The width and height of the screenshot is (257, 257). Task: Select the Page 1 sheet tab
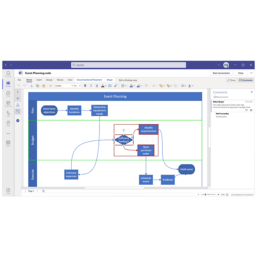[x=31, y=191]
